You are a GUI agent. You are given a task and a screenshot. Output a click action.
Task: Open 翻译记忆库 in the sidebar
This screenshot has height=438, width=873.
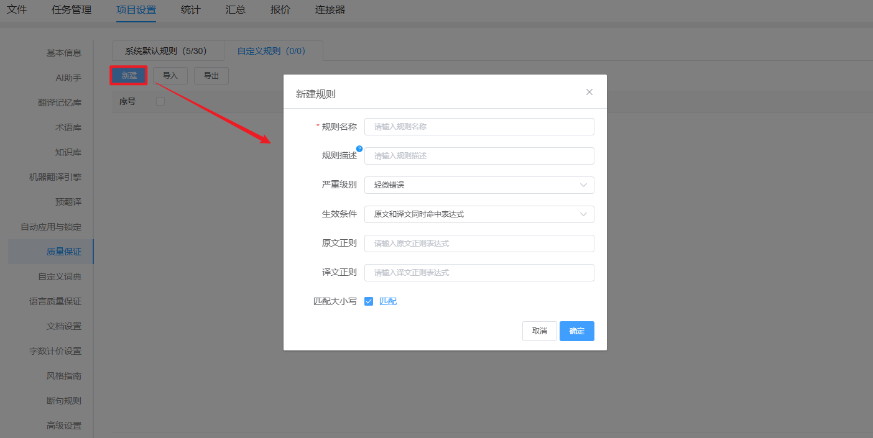click(60, 103)
